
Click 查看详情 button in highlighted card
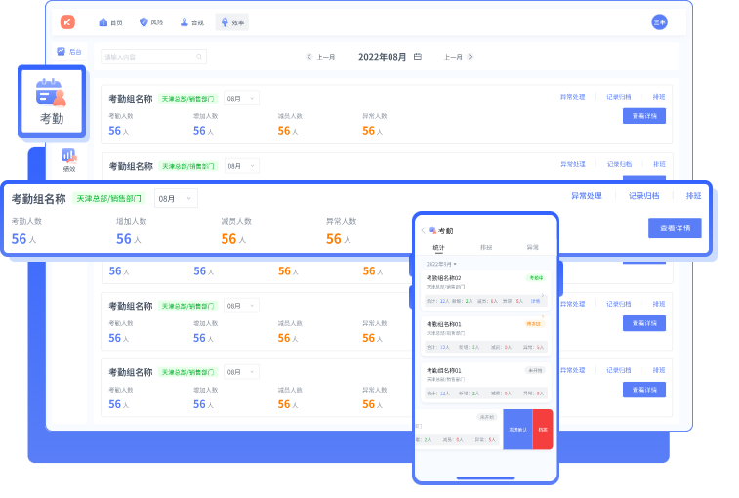click(x=674, y=228)
